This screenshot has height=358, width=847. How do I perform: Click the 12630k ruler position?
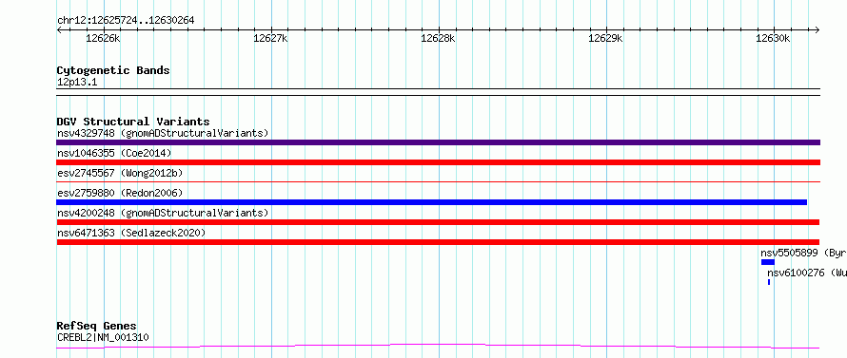(773, 38)
